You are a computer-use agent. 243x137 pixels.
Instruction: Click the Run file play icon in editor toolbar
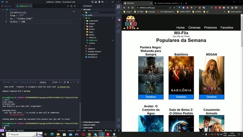coord(68,6)
